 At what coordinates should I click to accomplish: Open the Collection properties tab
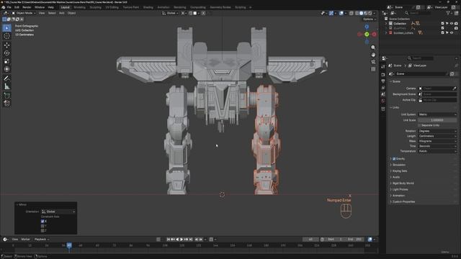point(383,109)
